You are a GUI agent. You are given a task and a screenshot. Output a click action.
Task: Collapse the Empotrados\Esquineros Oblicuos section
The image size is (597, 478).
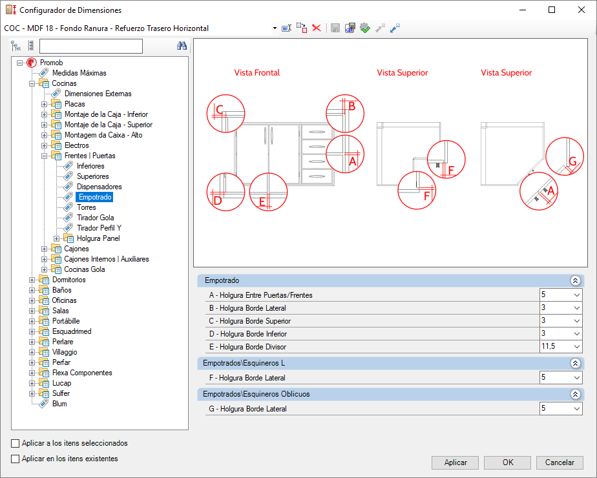coord(575,394)
